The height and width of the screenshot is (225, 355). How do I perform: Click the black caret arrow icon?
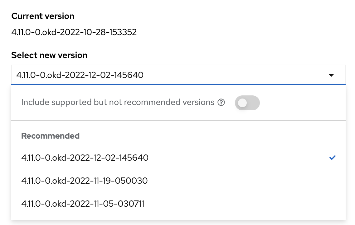point(331,75)
